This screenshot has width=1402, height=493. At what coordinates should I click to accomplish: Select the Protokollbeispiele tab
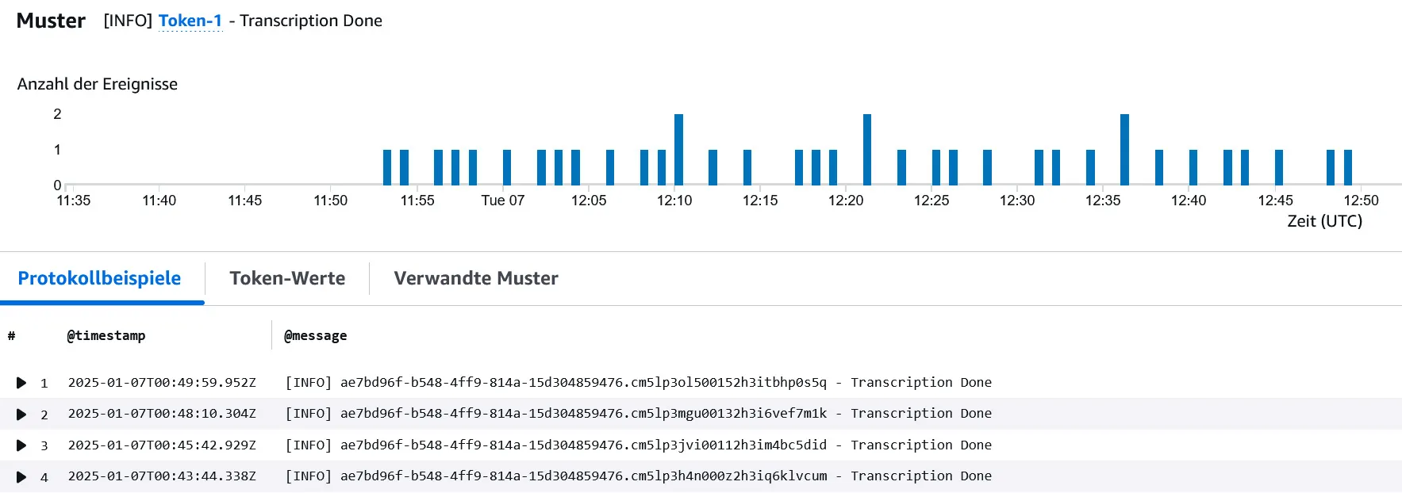(100, 278)
